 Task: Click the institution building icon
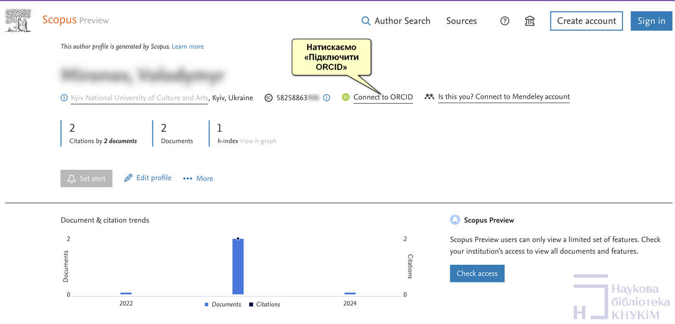[530, 21]
